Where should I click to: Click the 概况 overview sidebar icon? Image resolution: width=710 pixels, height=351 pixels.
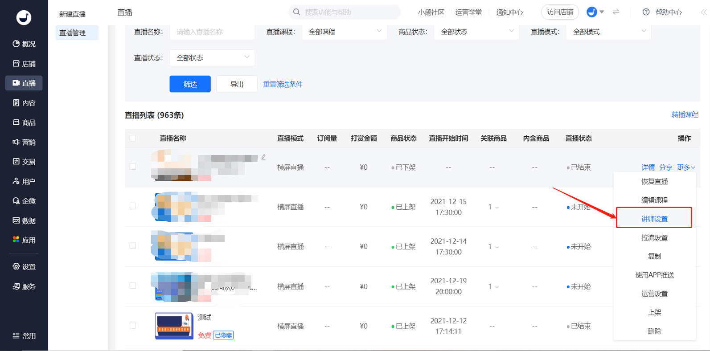point(16,44)
